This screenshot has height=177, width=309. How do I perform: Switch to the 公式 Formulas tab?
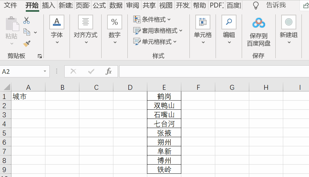(99, 5)
